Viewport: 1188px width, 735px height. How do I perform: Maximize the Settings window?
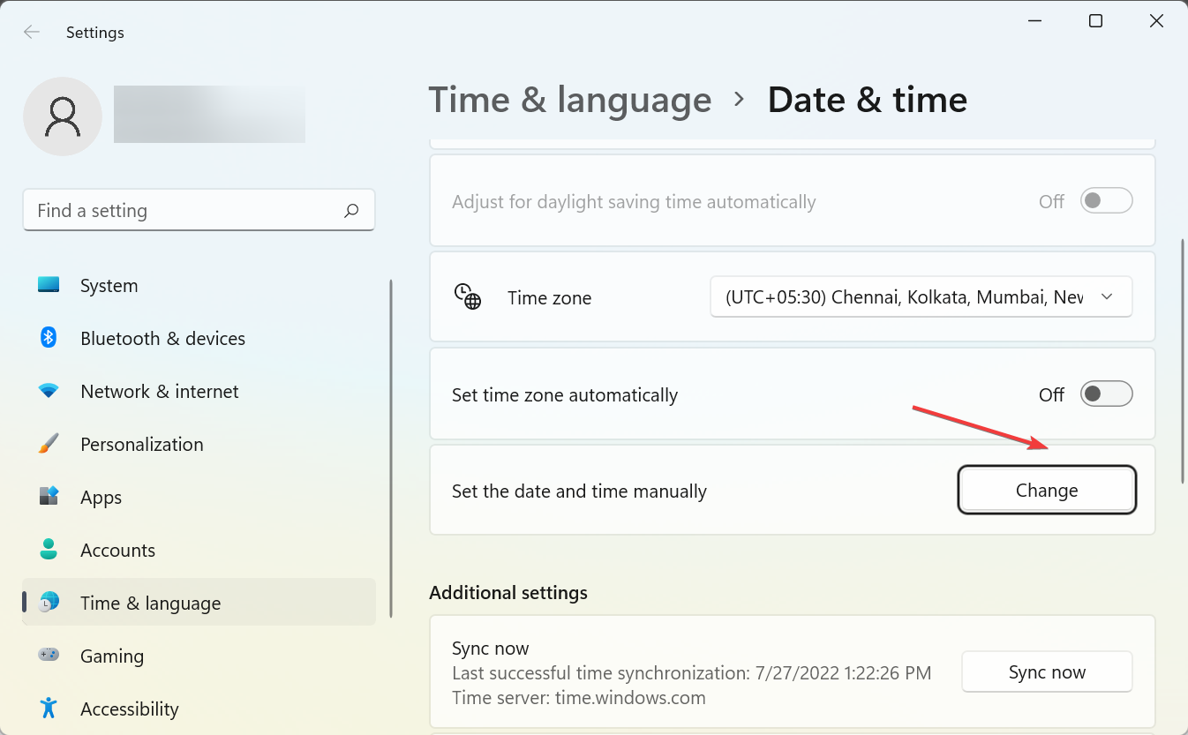click(x=1095, y=21)
